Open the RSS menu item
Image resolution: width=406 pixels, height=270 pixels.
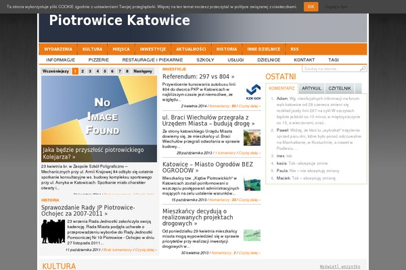coord(294,49)
